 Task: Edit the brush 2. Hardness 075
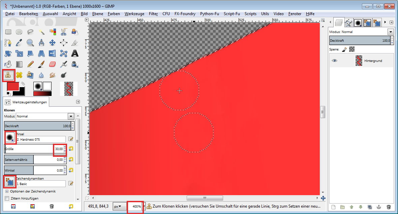tap(71, 139)
